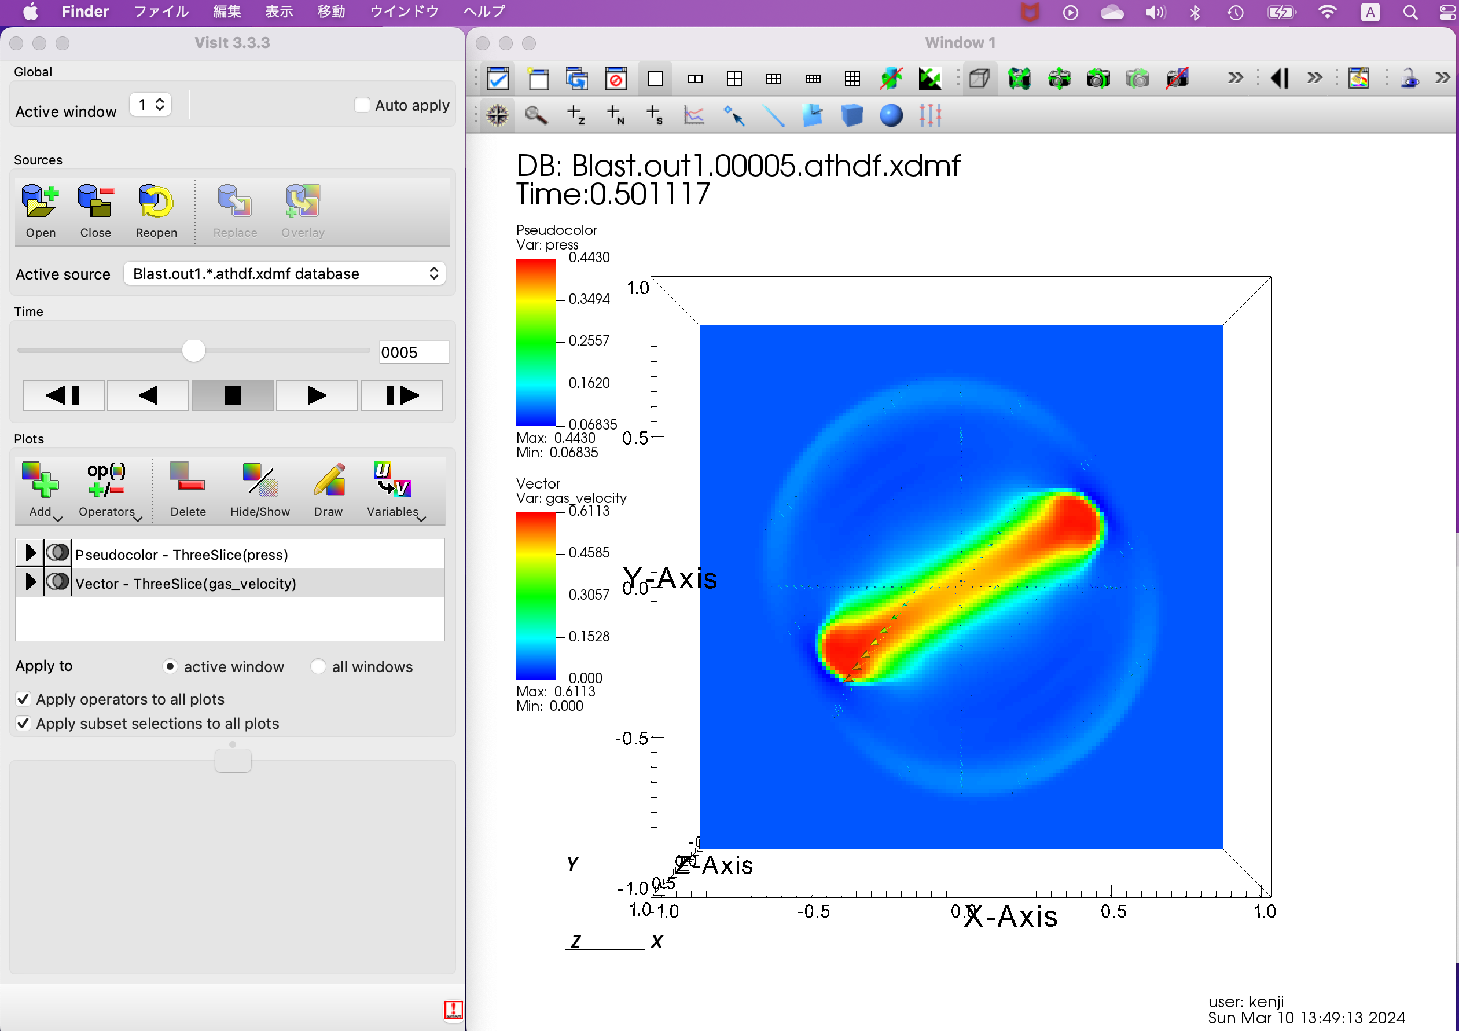Click the Spotlight search icon in menu bar
Screen dimensions: 1459x1031
1411,12
